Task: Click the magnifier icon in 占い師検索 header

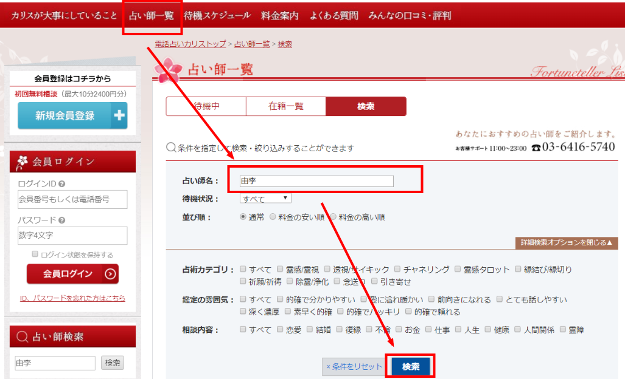Action: (x=22, y=336)
